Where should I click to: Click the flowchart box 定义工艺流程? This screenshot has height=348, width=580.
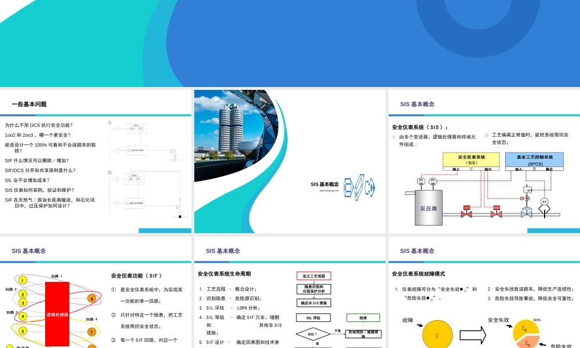pyautogui.click(x=314, y=276)
